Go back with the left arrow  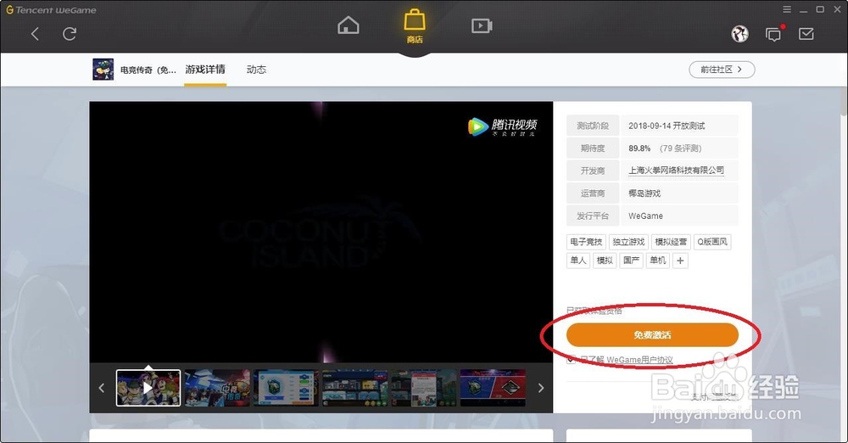35,34
